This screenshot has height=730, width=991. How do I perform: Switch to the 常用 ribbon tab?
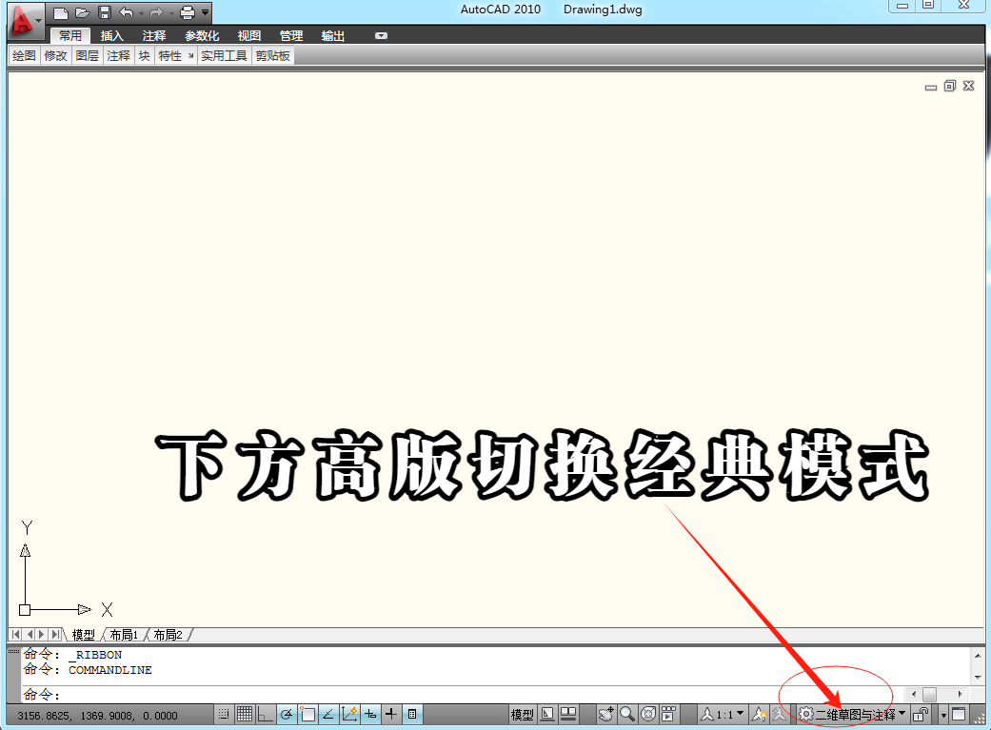70,36
